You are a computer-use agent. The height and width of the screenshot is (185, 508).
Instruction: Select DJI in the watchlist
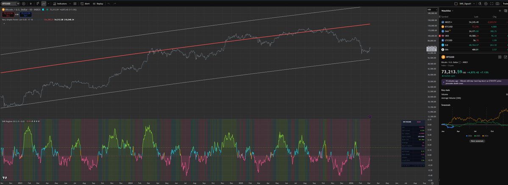(474, 45)
